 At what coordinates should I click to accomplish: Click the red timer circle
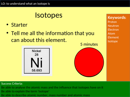tap(89, 62)
